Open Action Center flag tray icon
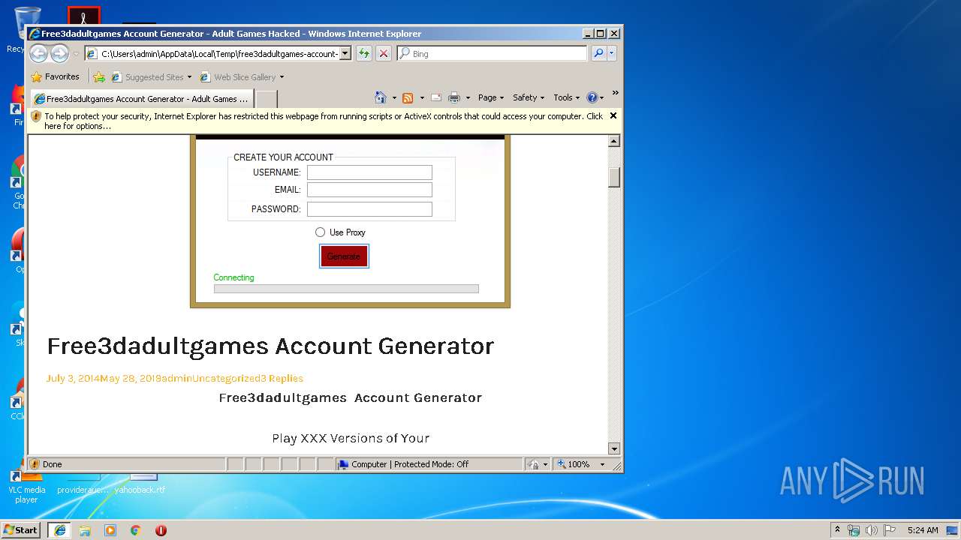The image size is (961, 540). point(890,530)
